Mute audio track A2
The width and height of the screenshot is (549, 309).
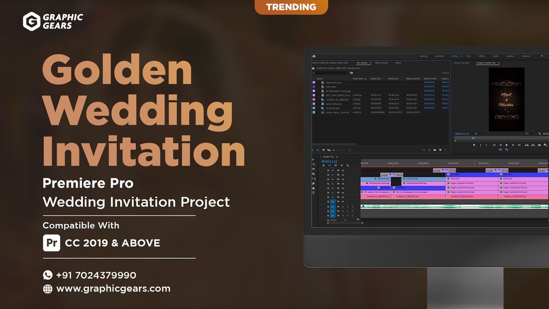point(343,211)
